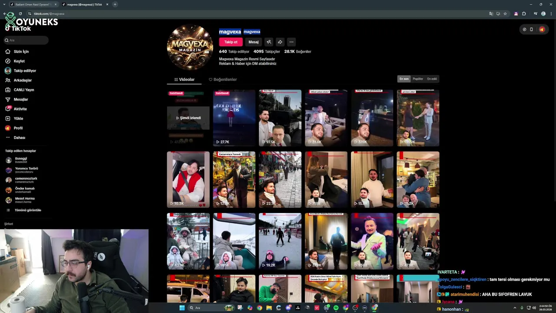Click the Windows taskbar Ara search box

[211, 308]
